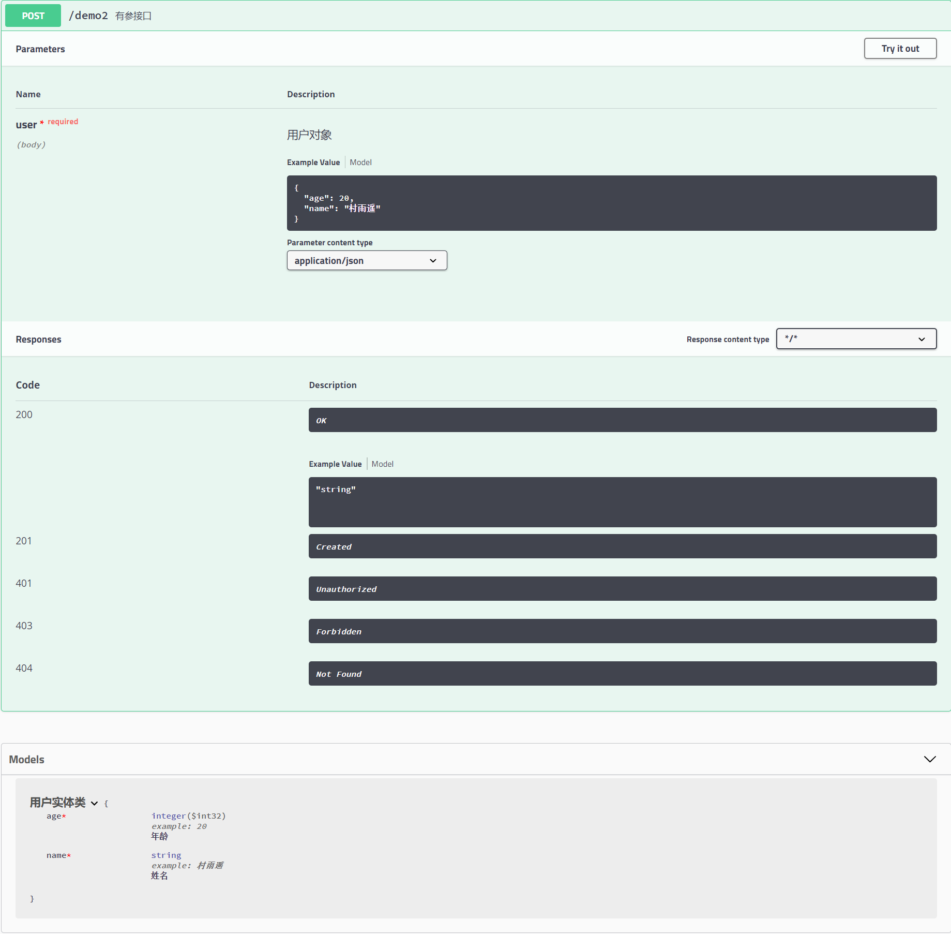The image size is (951, 934).
Task: Click the Models section collapse chevron
Action: (929, 759)
